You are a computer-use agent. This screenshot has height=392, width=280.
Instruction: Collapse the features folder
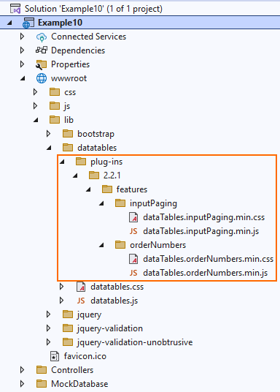click(x=88, y=189)
